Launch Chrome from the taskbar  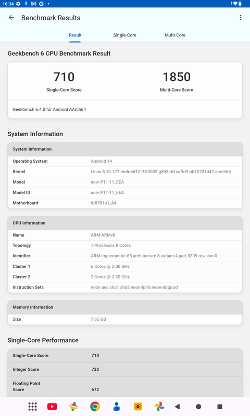95,407
